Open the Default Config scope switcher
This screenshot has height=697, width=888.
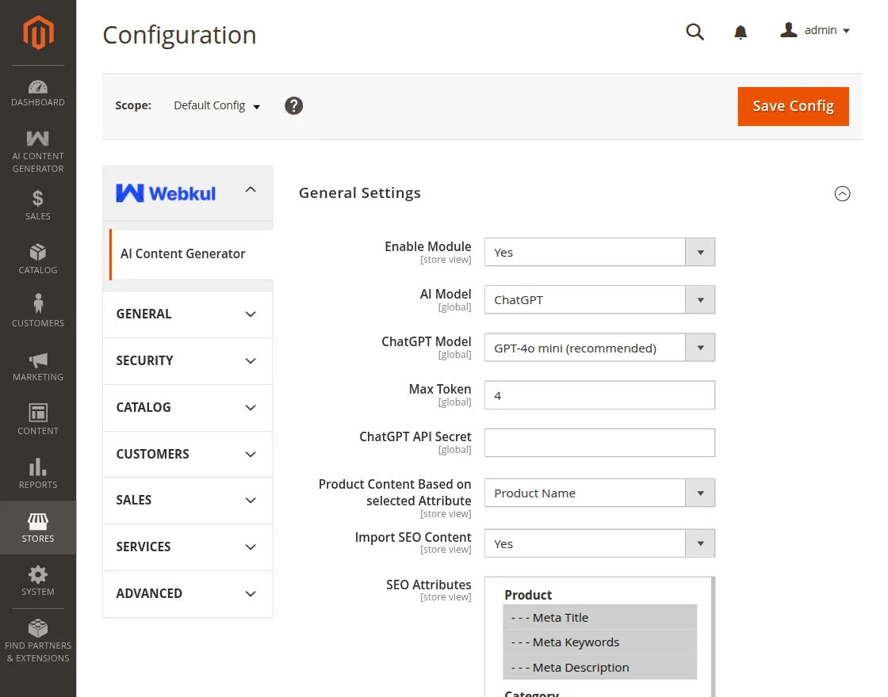pyautogui.click(x=216, y=105)
